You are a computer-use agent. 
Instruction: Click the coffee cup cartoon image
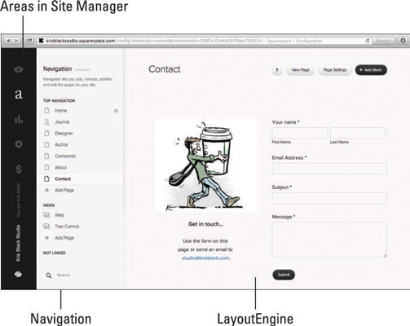point(205,165)
